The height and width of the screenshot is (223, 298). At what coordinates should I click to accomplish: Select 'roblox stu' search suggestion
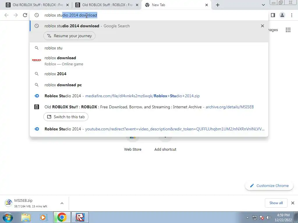point(149,48)
